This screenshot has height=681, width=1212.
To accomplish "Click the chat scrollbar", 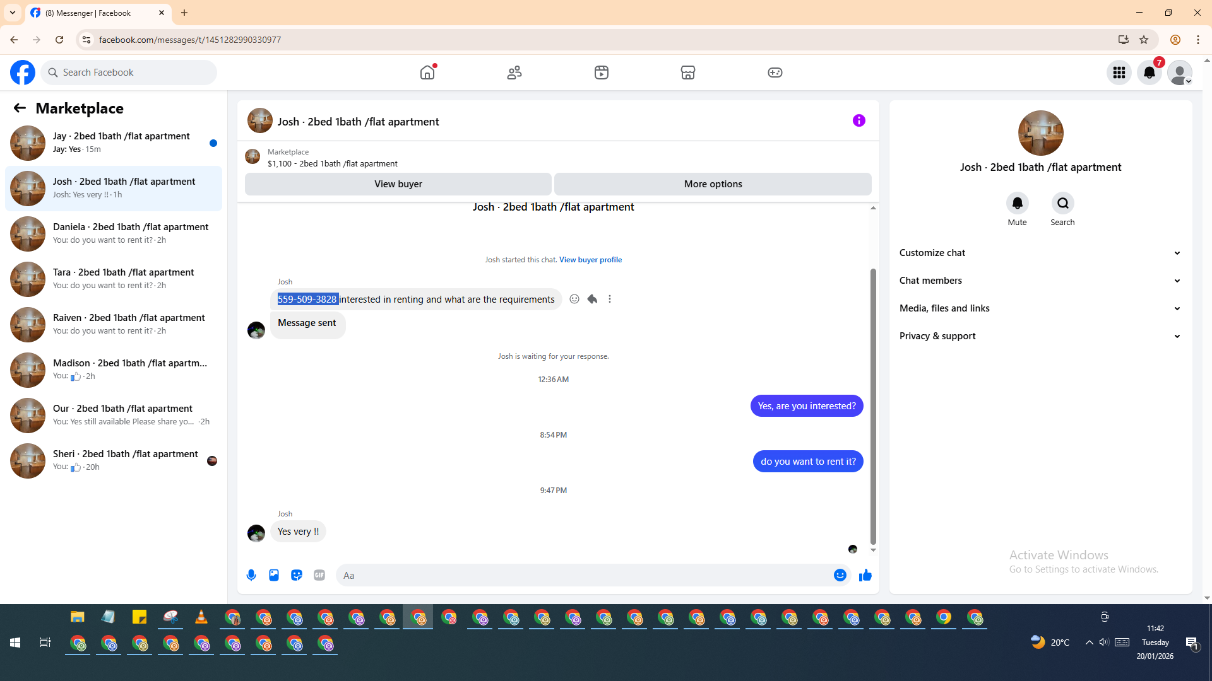I will point(873,407).
